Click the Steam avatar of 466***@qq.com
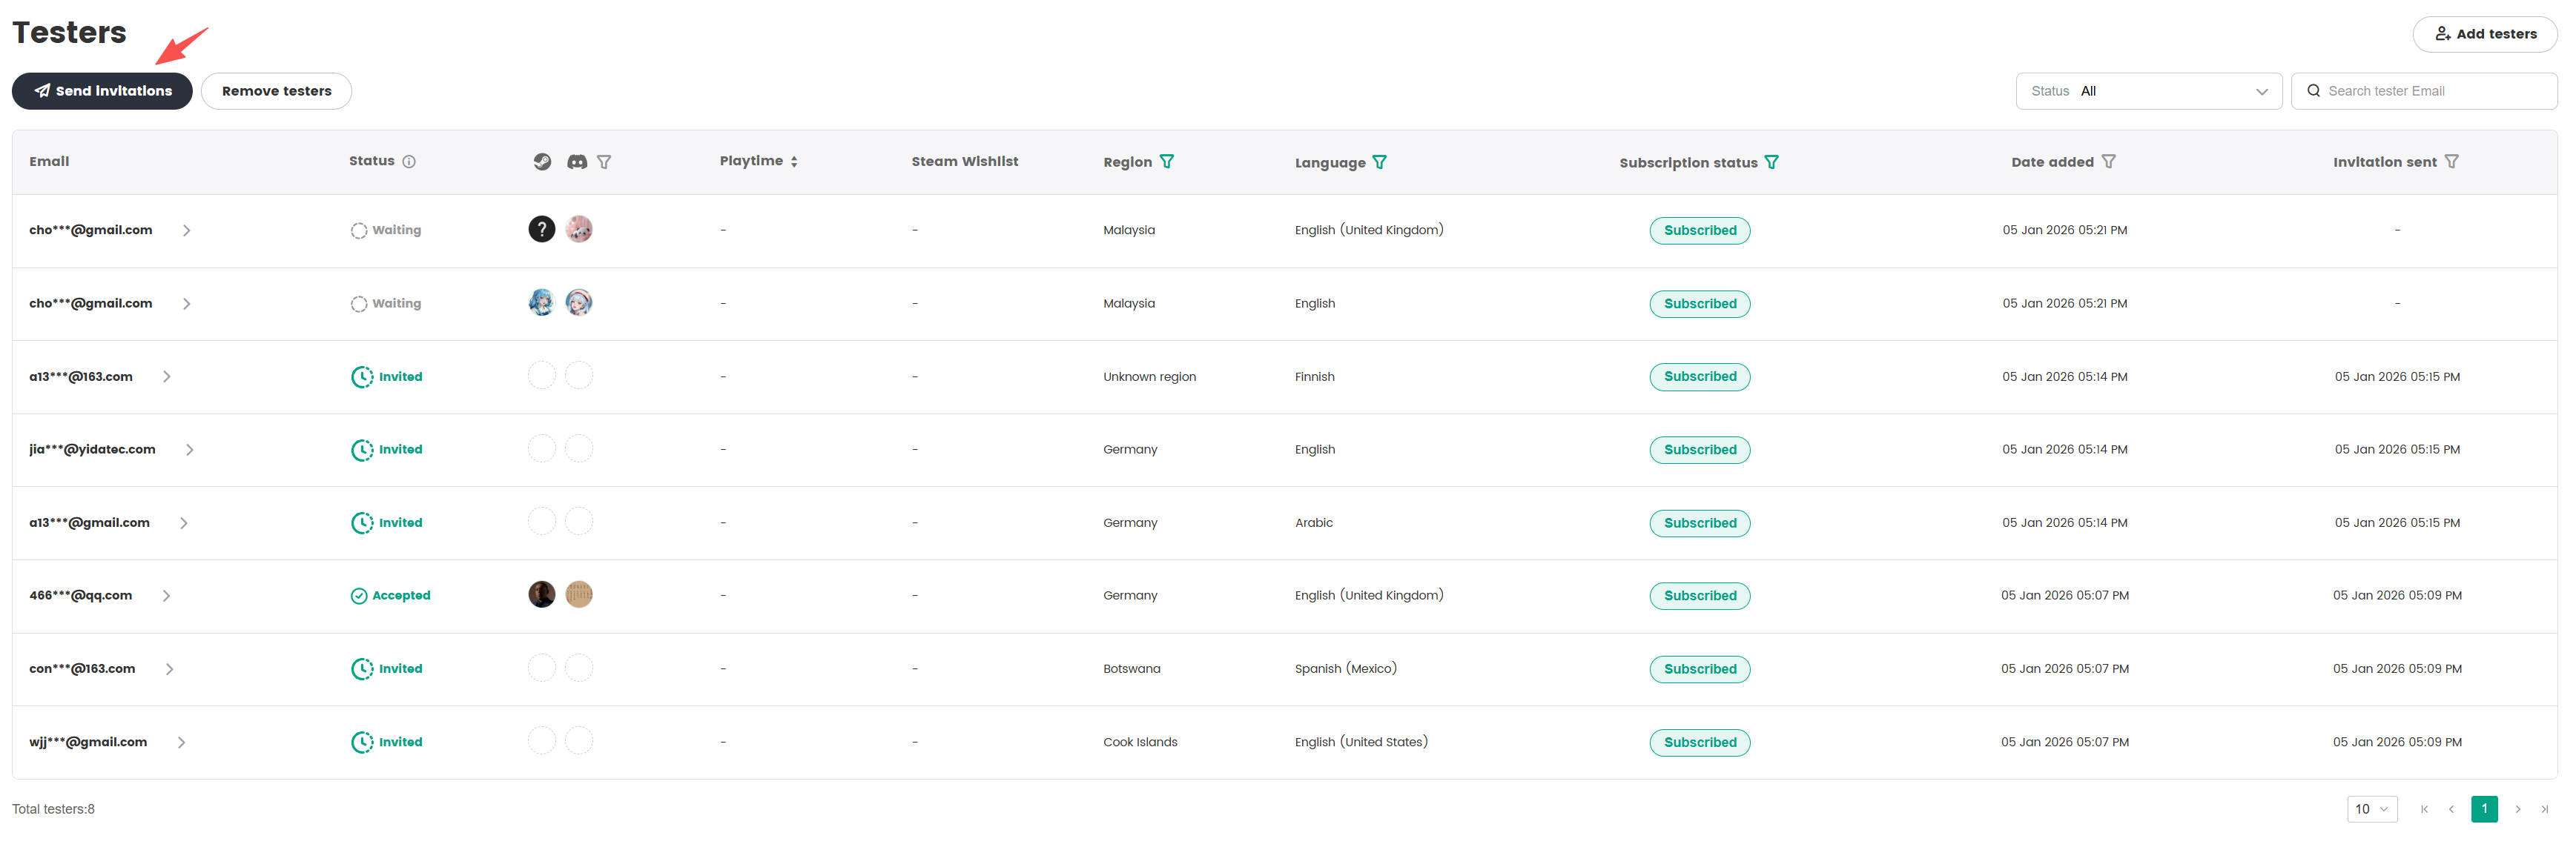The height and width of the screenshot is (847, 2576). click(541, 595)
